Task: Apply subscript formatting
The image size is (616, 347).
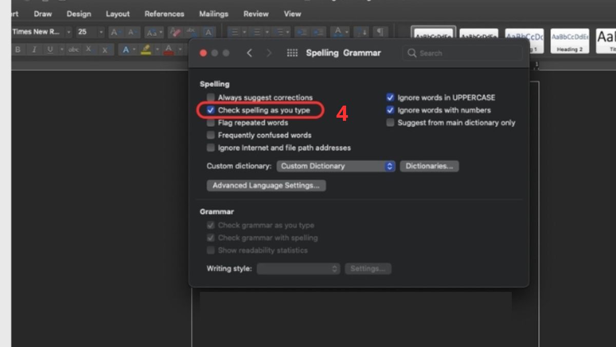Action: [89, 50]
